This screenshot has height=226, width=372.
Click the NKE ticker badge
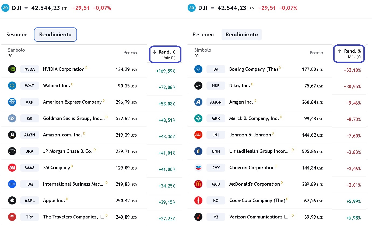tap(216, 86)
